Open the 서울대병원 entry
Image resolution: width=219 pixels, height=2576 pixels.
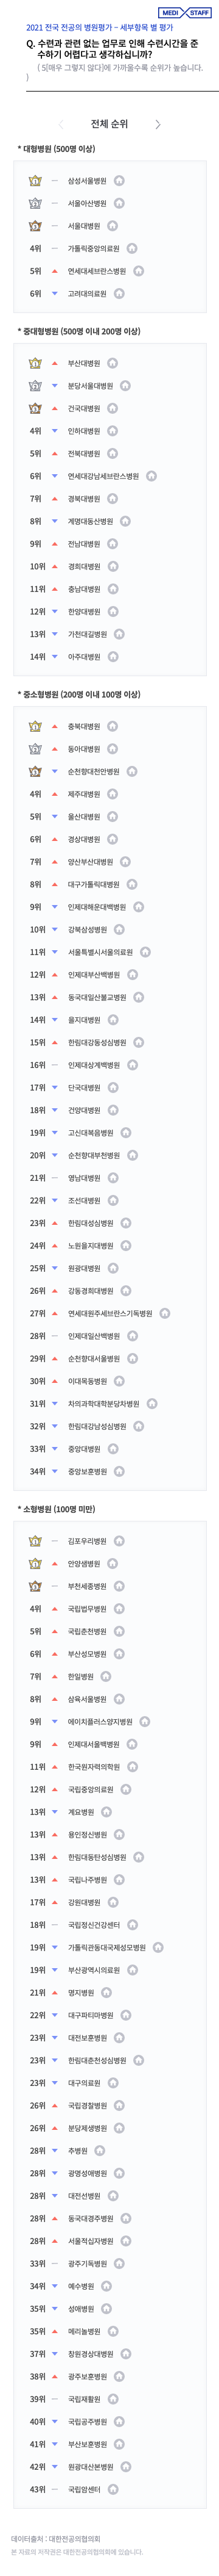point(83,226)
